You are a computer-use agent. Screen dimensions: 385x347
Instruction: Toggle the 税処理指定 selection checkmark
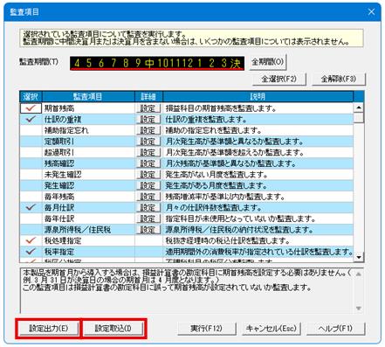click(x=31, y=240)
